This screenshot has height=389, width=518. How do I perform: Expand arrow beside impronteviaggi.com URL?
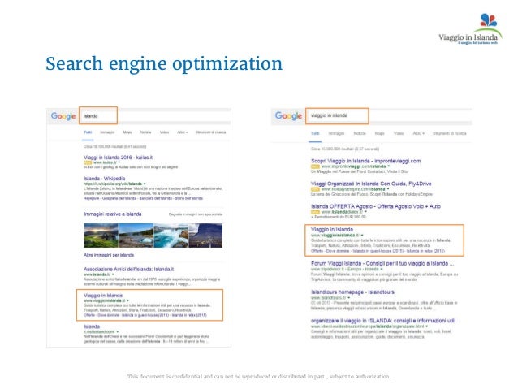[x=389, y=166]
